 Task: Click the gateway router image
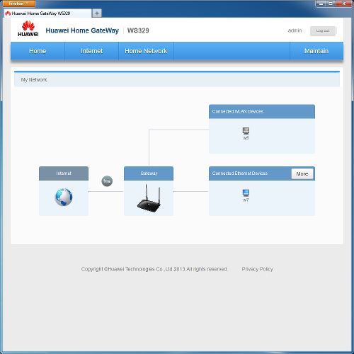(149, 198)
